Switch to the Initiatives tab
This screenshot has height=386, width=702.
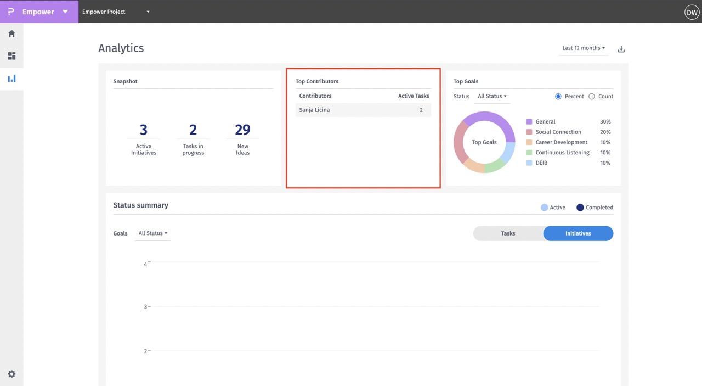[578, 233]
